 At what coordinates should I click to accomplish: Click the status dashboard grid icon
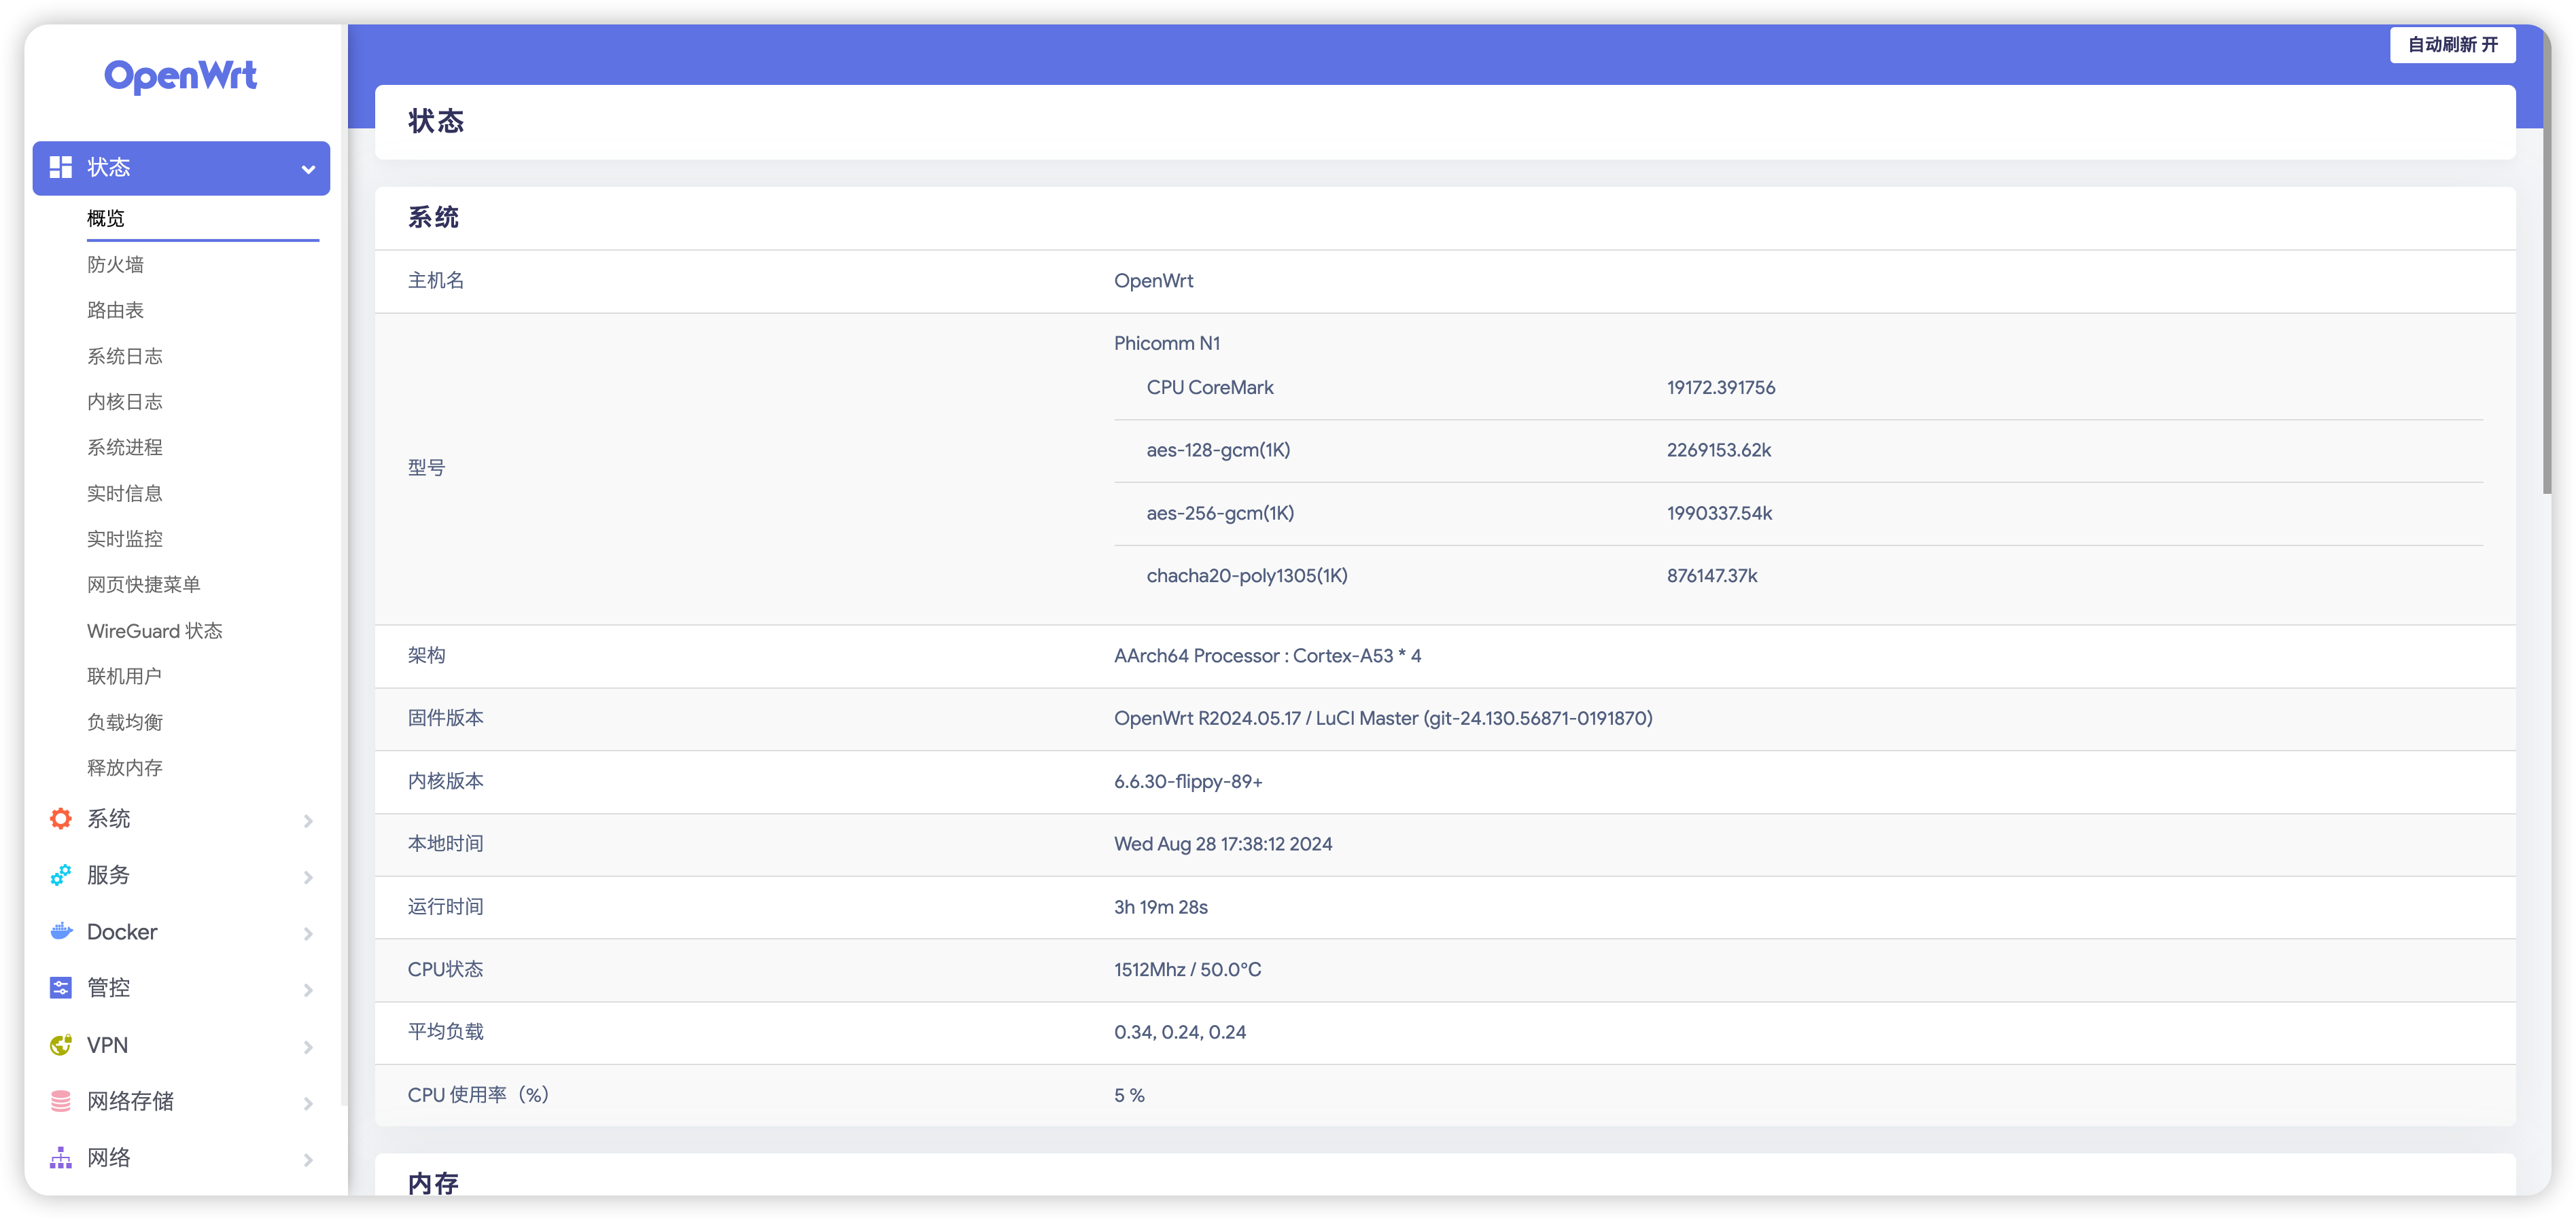coord(61,167)
